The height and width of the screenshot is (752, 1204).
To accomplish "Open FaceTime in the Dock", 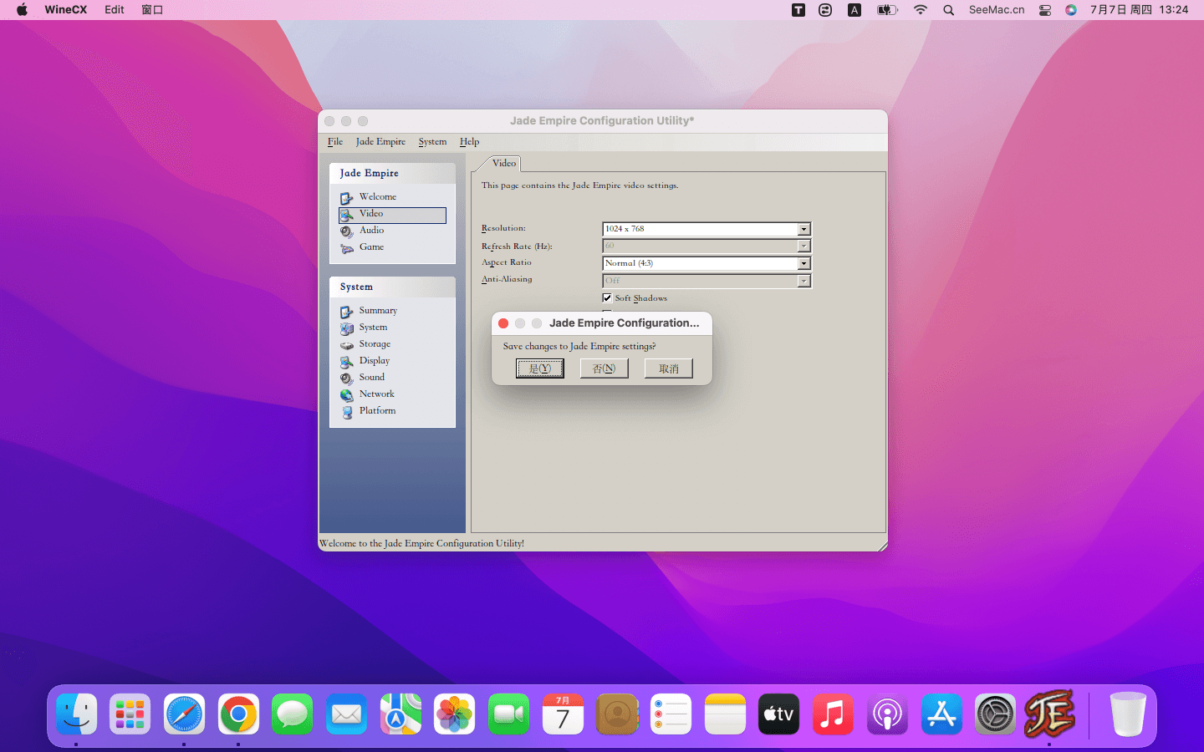I will coord(508,714).
